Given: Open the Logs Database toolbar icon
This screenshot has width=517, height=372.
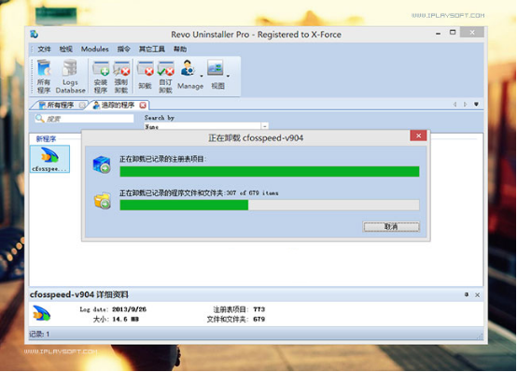Looking at the screenshot, I should [x=70, y=77].
